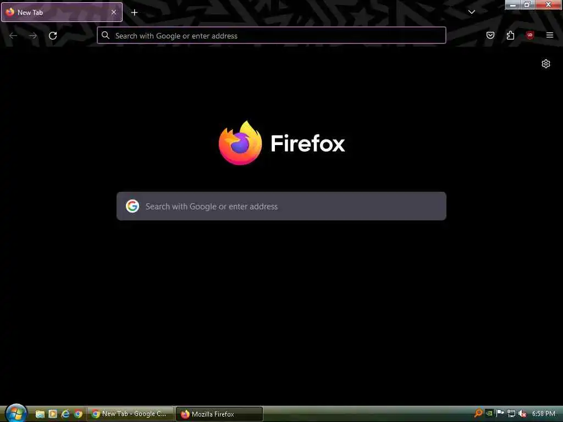Launch Internet Explorer from quick launch
This screenshot has width=563, height=422.
click(x=65, y=414)
